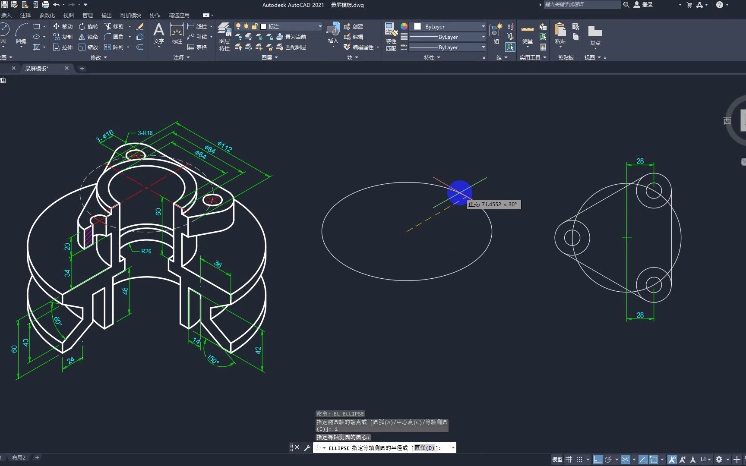Add new drawing tab with plus button
746x466 pixels.
click(82, 69)
